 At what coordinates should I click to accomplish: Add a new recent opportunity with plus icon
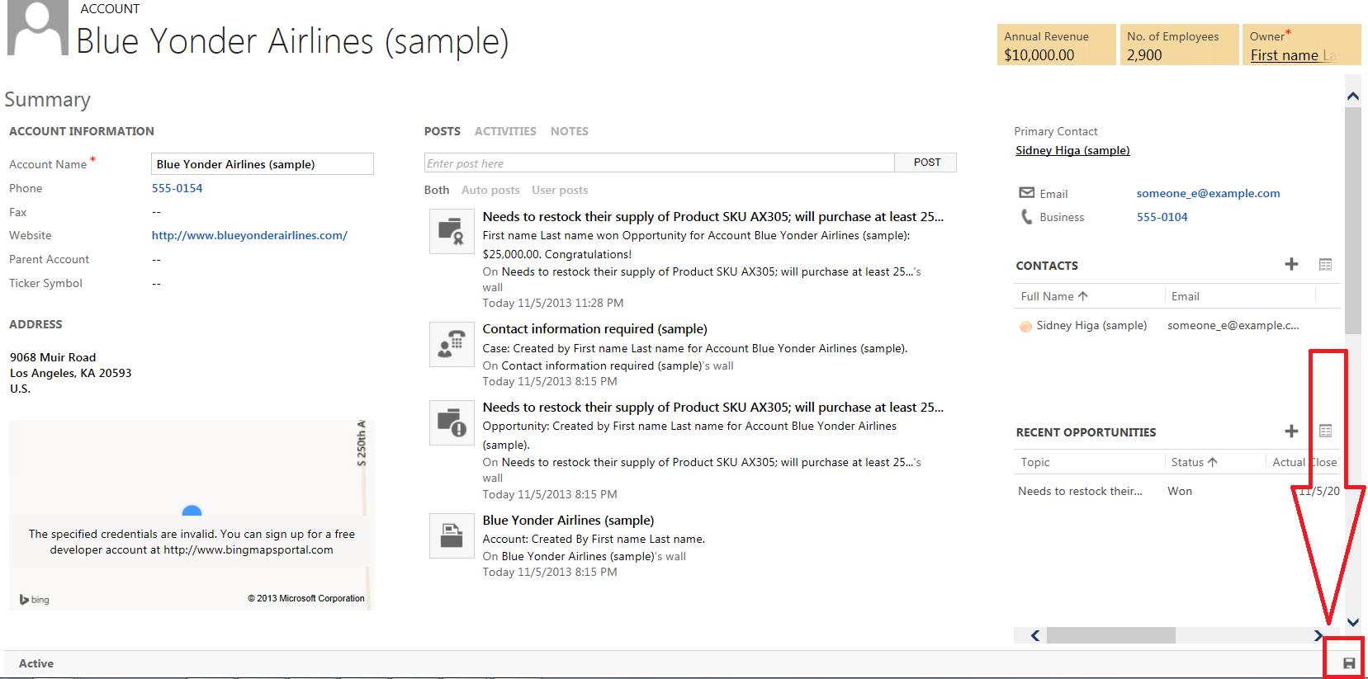point(1291,431)
